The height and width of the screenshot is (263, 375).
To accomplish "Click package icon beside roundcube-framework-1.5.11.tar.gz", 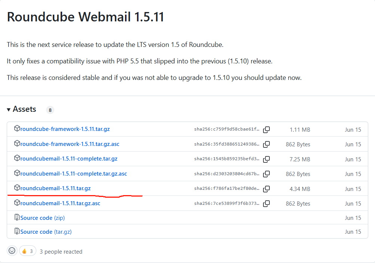I will pos(17,129).
